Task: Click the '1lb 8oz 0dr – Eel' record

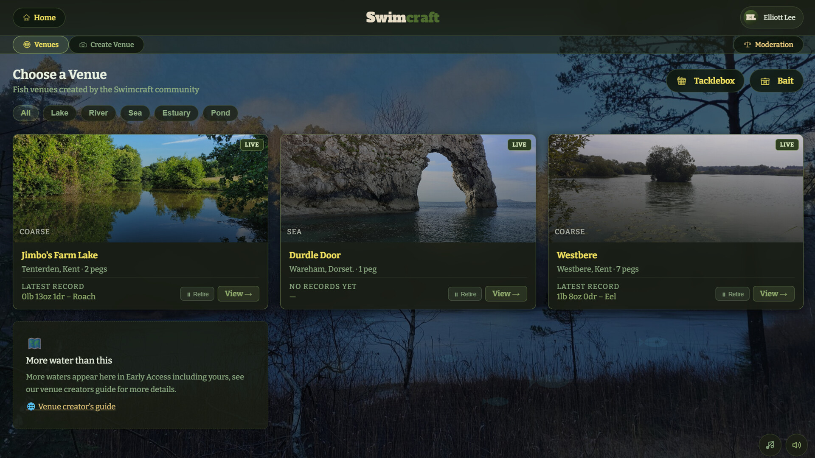Action: pyautogui.click(x=586, y=296)
